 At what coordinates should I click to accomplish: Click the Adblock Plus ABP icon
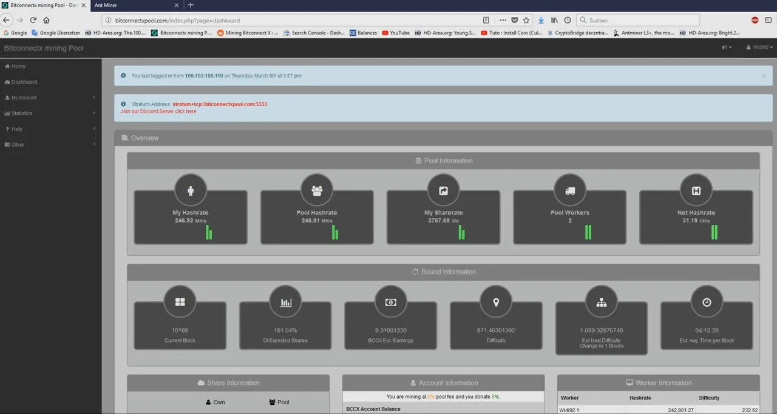[755, 20]
